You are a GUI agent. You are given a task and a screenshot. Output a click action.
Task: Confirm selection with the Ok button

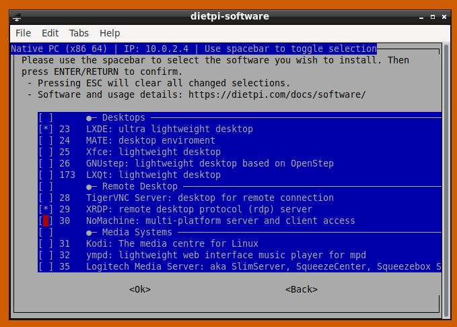point(140,289)
